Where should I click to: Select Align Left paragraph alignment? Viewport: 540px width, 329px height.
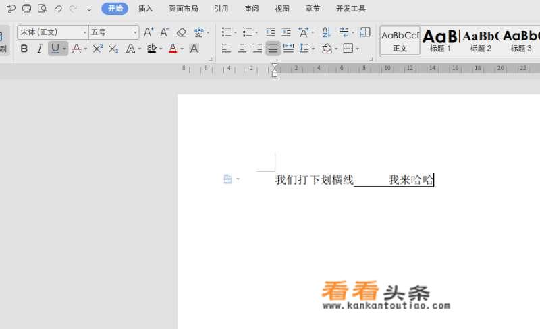[x=226, y=49]
